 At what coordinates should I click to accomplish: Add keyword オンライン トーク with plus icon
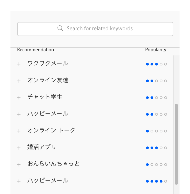[x=19, y=131]
